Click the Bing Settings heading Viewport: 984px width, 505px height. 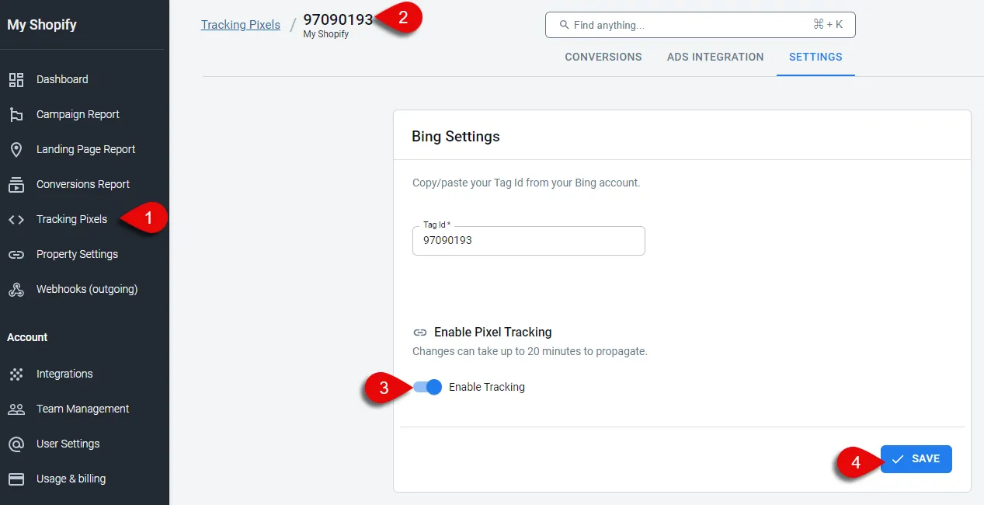tap(456, 137)
